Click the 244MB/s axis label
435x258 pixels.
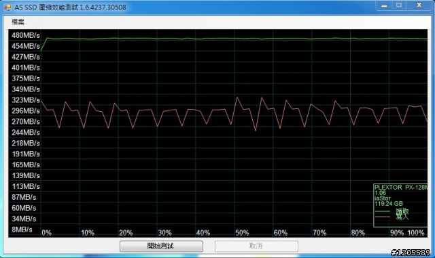pos(26,133)
